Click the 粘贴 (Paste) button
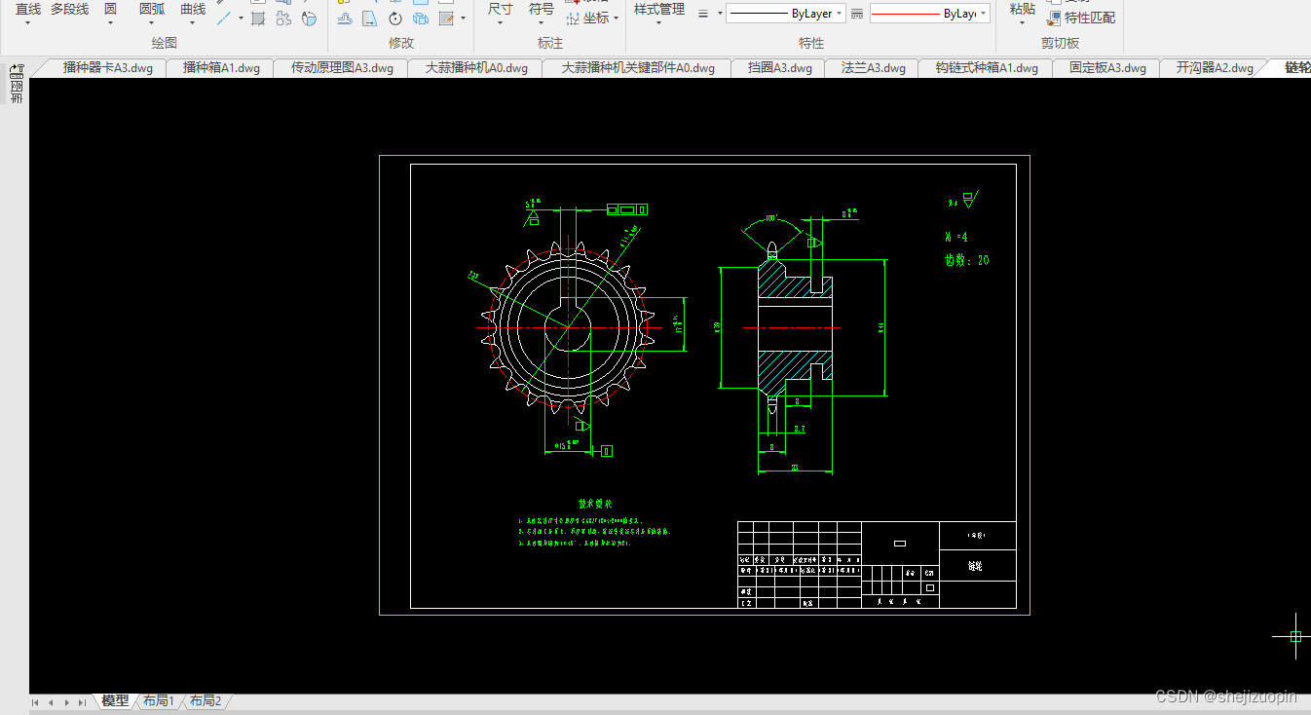 pos(1022,9)
